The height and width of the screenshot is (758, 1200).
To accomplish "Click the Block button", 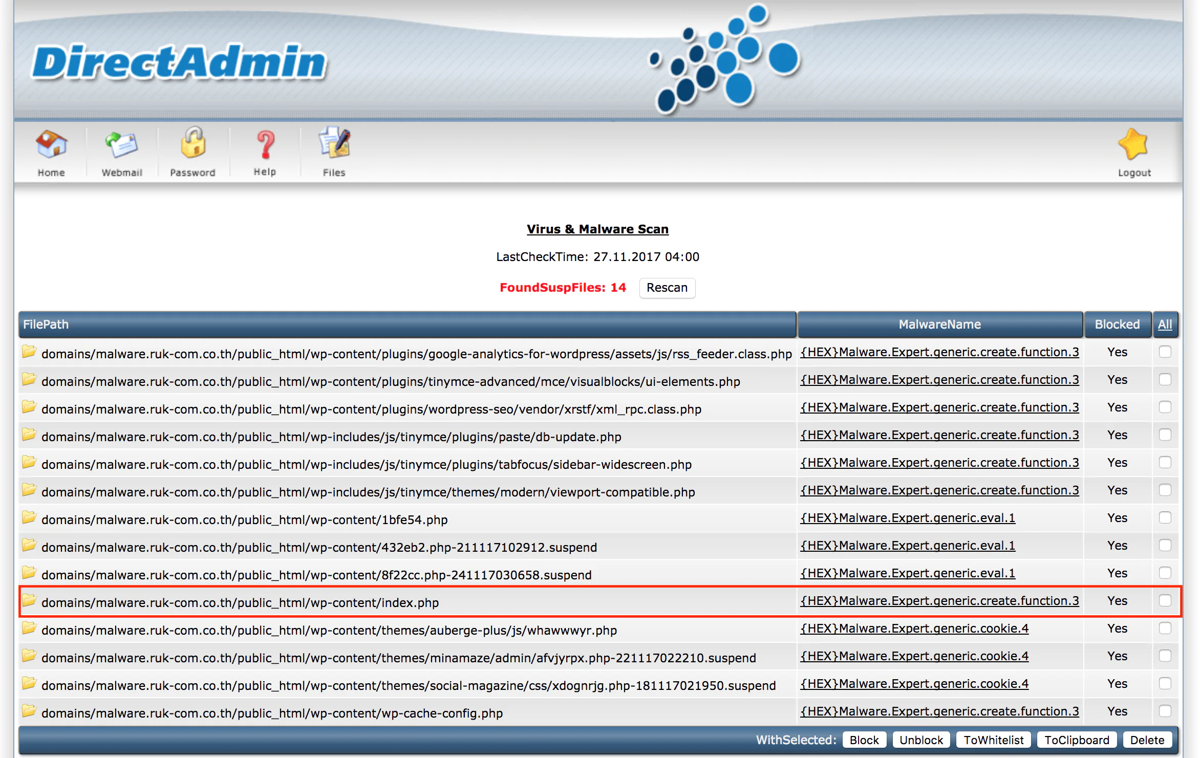I will tap(864, 740).
